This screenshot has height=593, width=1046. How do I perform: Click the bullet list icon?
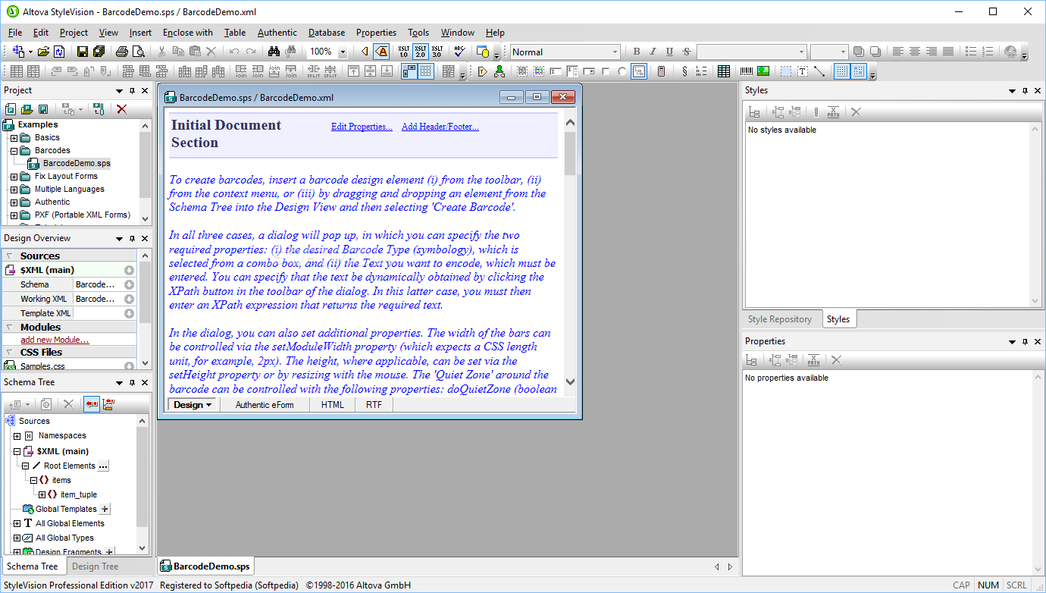[971, 52]
